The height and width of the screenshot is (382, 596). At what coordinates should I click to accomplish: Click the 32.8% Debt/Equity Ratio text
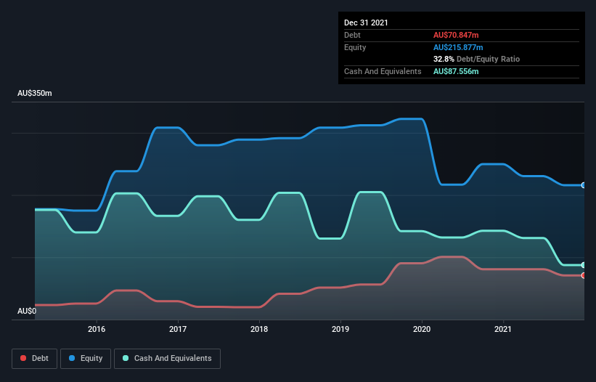[477, 59]
